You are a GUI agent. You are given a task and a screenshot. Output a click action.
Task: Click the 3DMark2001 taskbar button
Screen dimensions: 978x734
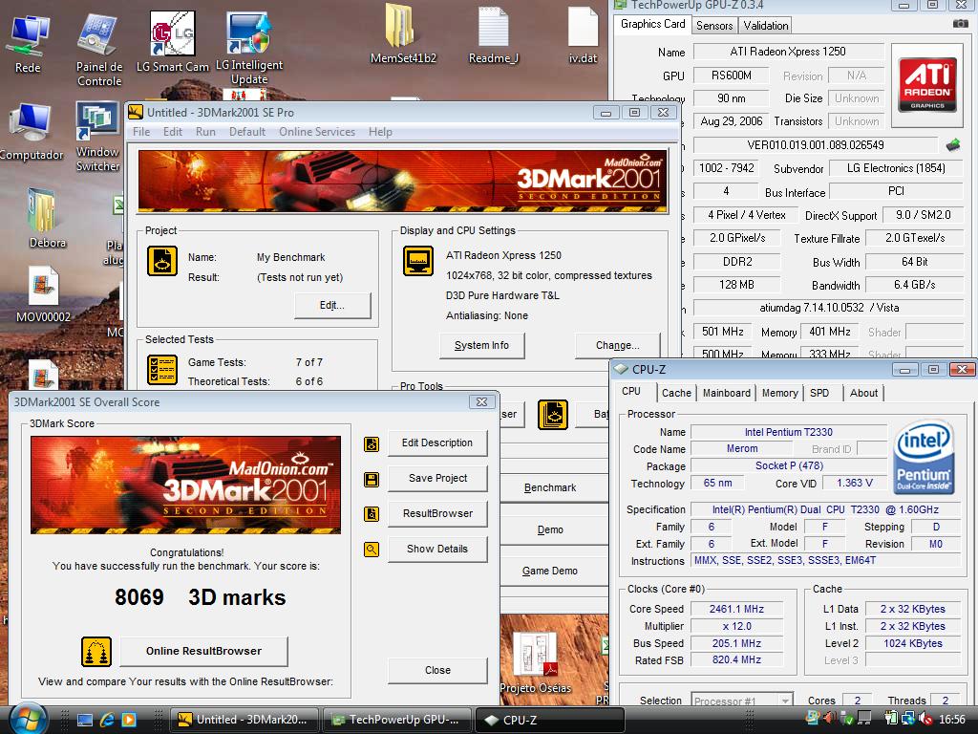point(244,720)
